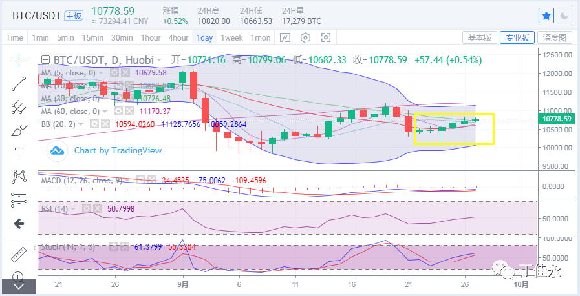Expand the MA (5, close, 0) dropdown arrow
The width and height of the screenshot is (580, 296).
[102, 73]
